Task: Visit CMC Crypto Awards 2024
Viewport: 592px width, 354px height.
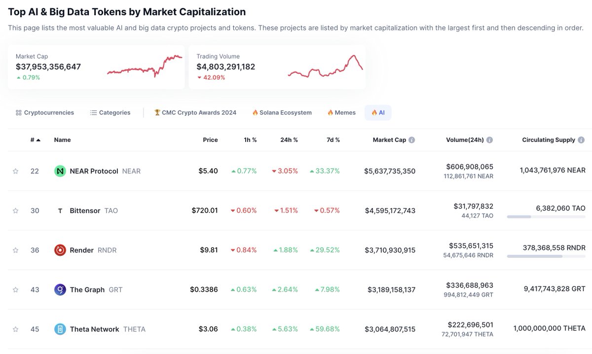Action: click(195, 112)
